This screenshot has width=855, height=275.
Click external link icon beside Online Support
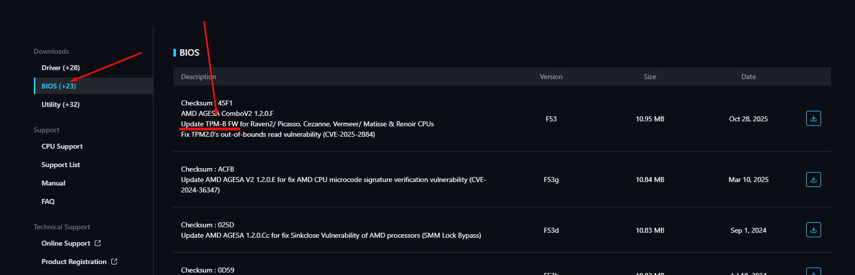(x=98, y=243)
